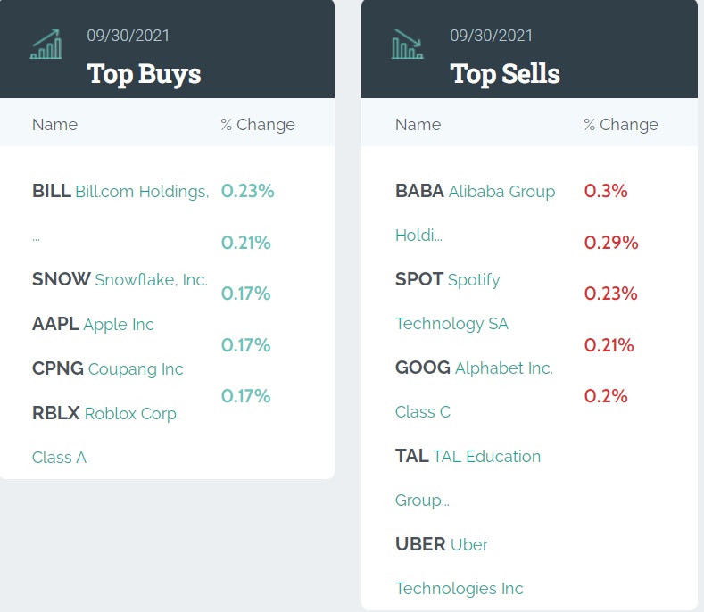The height and width of the screenshot is (612, 704).
Task: Open the UBER Uber Technologies link
Action: tap(441, 544)
